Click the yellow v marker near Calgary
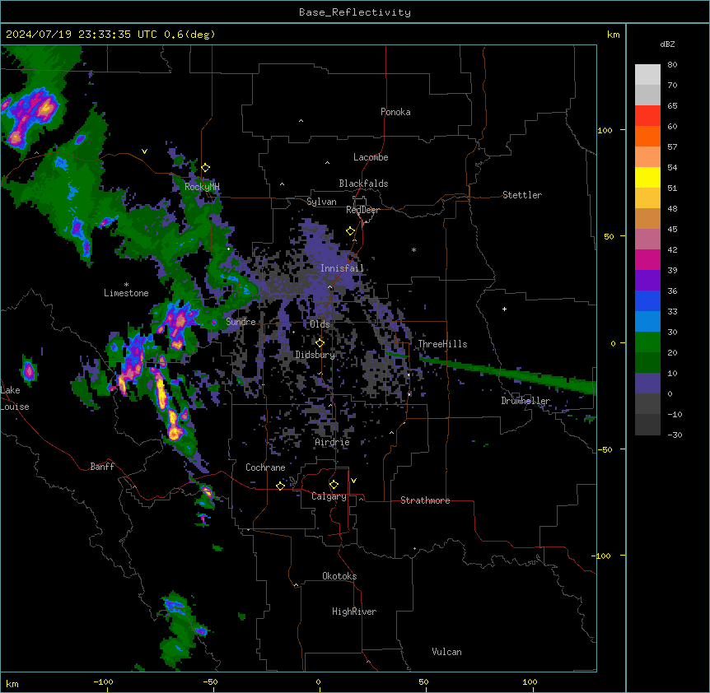The width and height of the screenshot is (710, 693). (x=353, y=481)
